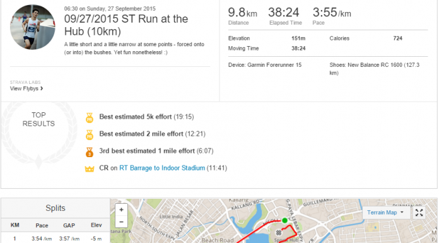
Task: Click the gold PR medal for 5k effort
Action: click(90, 118)
